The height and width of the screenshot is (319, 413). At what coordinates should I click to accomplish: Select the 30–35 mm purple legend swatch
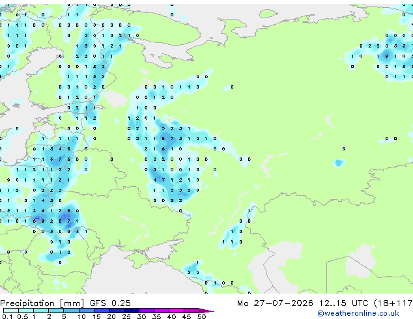[147, 311]
